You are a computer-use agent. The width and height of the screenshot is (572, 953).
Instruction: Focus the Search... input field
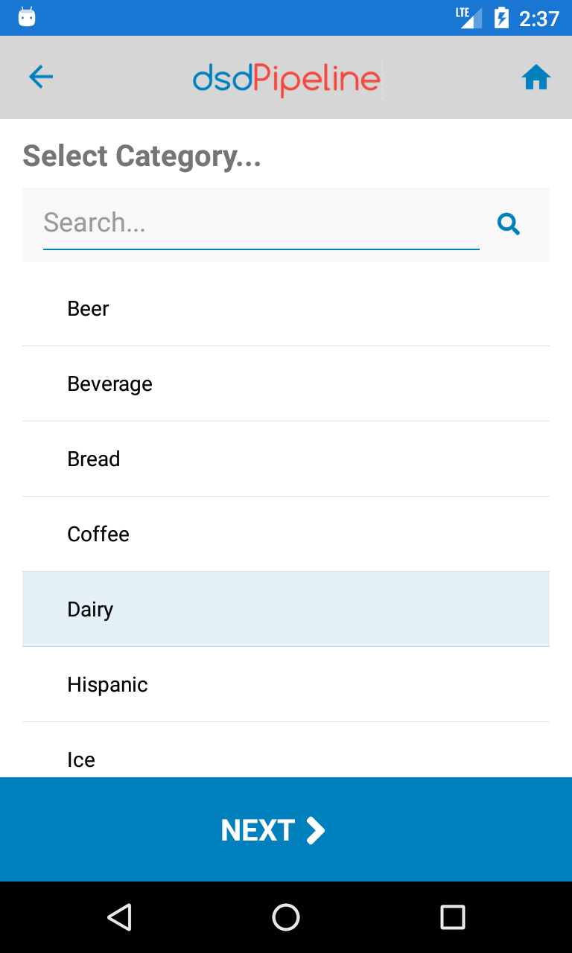[261, 223]
